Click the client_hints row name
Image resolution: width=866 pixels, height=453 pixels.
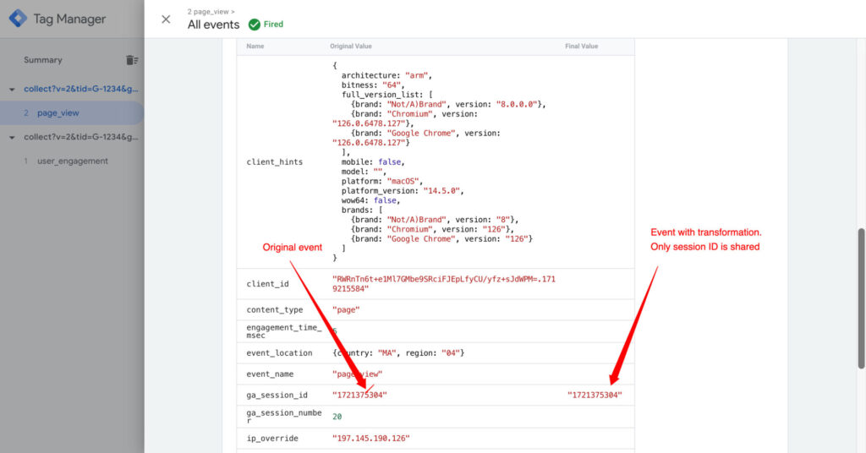274,161
